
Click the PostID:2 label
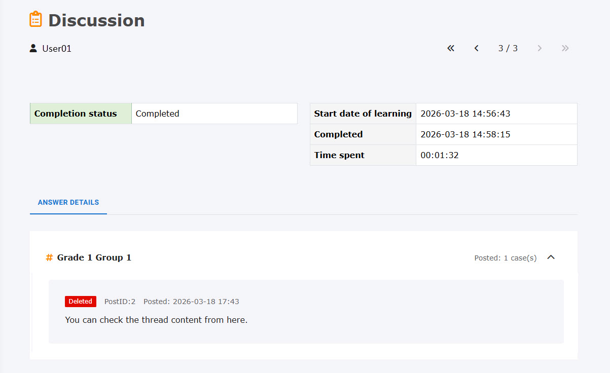point(120,302)
